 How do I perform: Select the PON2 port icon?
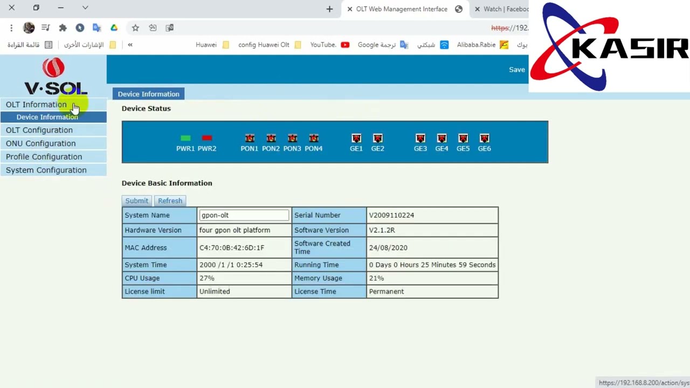[x=271, y=138]
